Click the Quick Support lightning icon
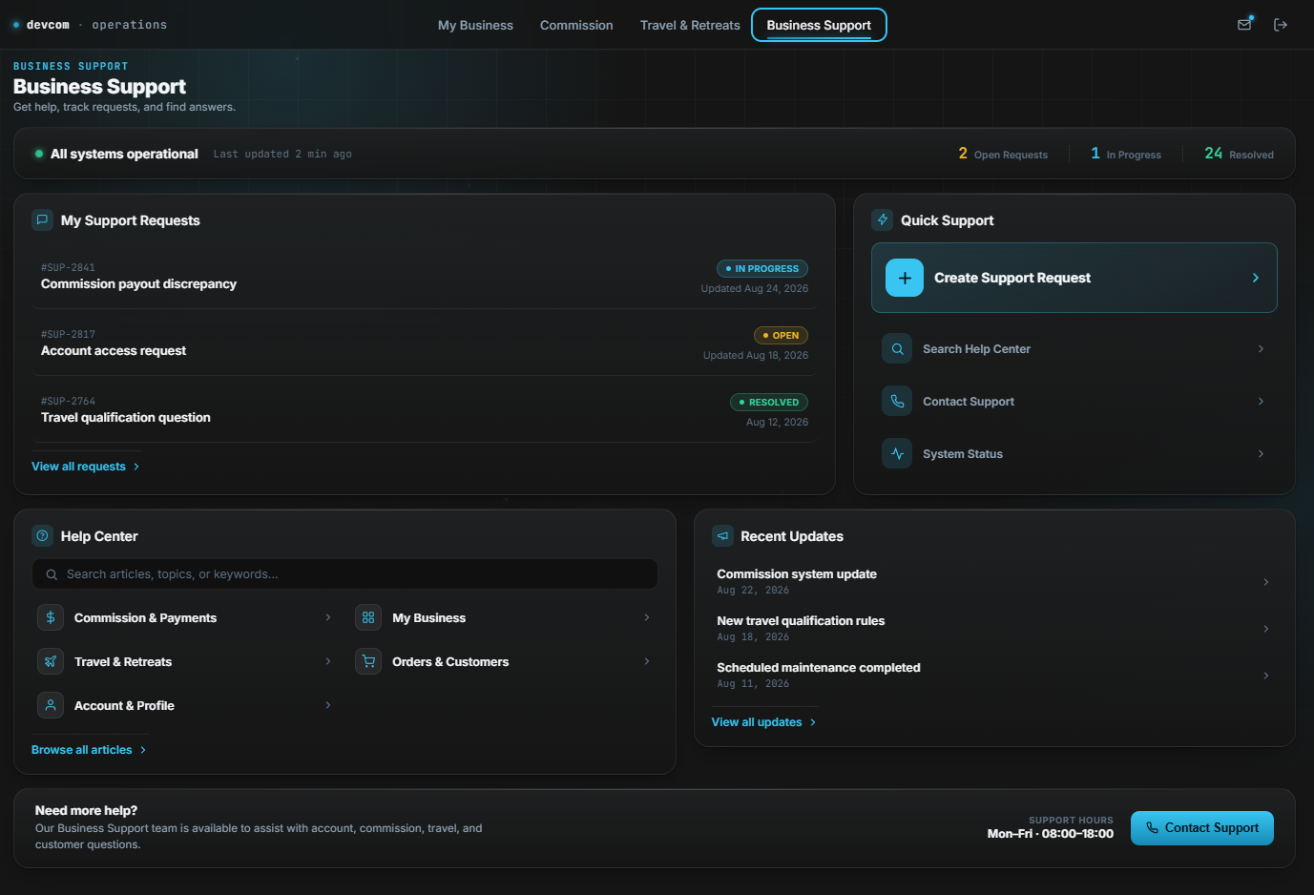The image size is (1314, 895). 883,219
